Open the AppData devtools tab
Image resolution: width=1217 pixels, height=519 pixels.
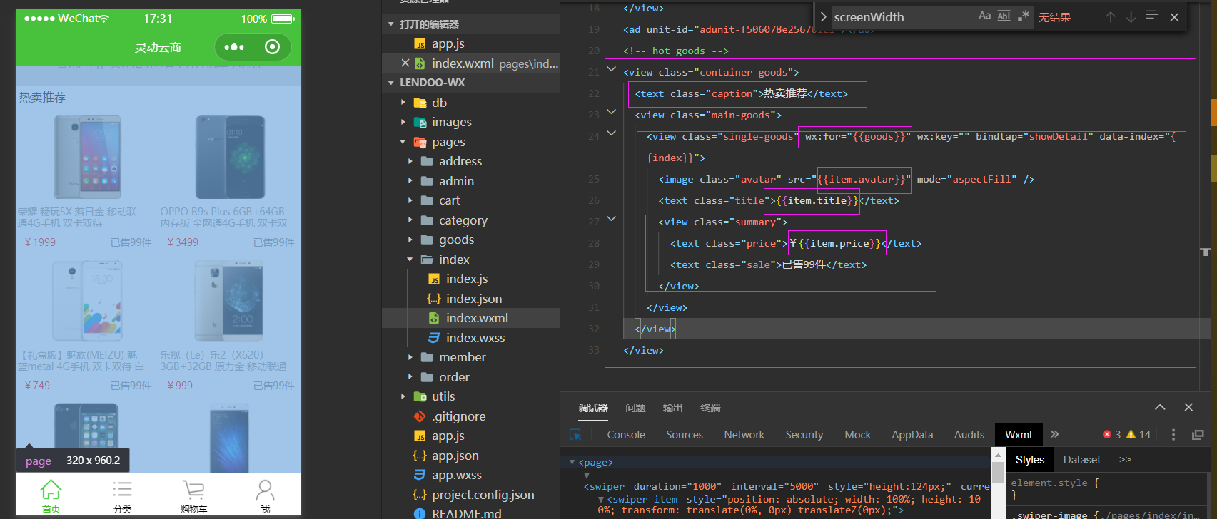point(912,435)
